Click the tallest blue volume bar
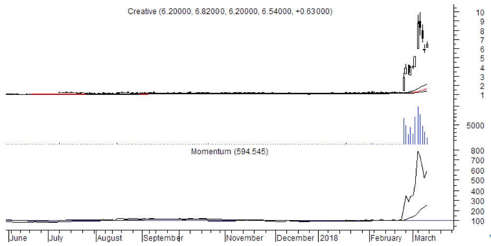491x246 pixels. click(418, 125)
